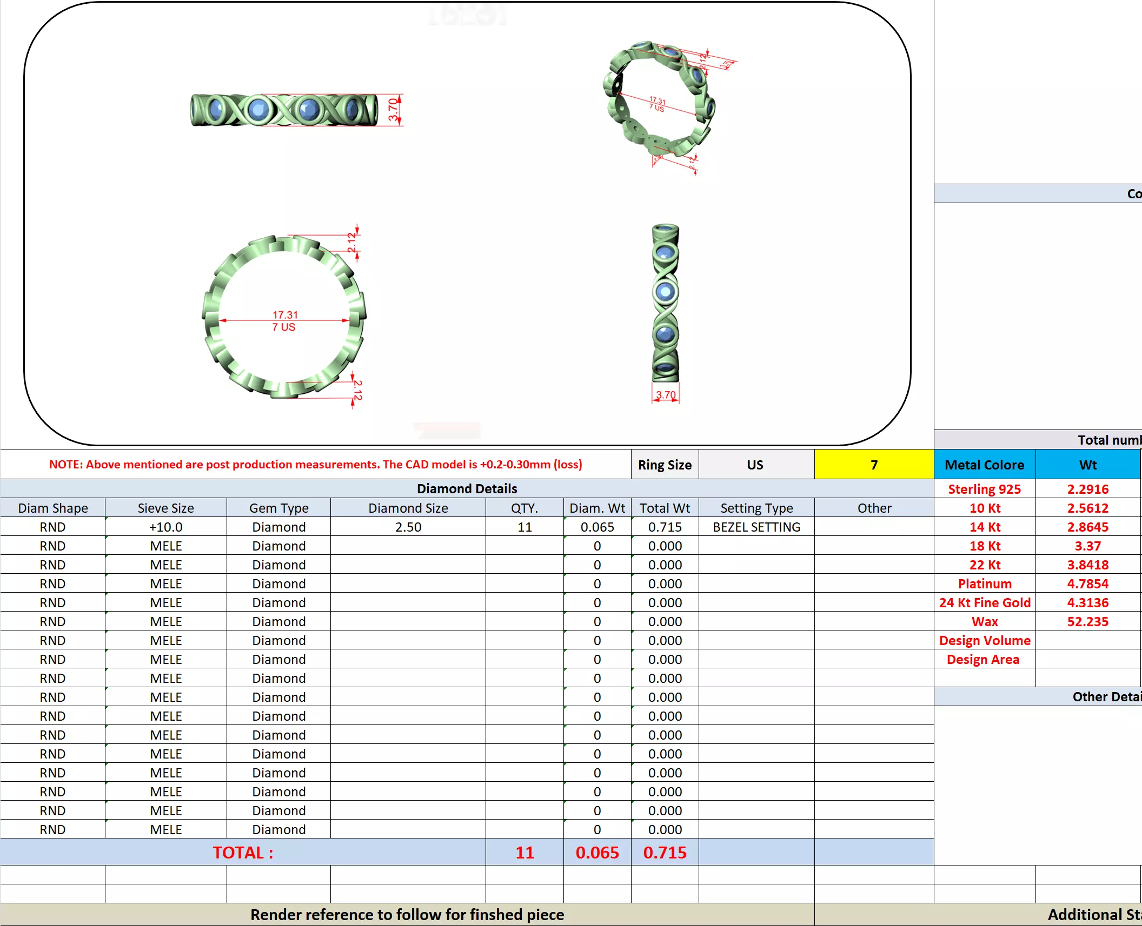Select the Wax weight value 52.235
This screenshot has height=926, width=1142.
(x=1087, y=621)
